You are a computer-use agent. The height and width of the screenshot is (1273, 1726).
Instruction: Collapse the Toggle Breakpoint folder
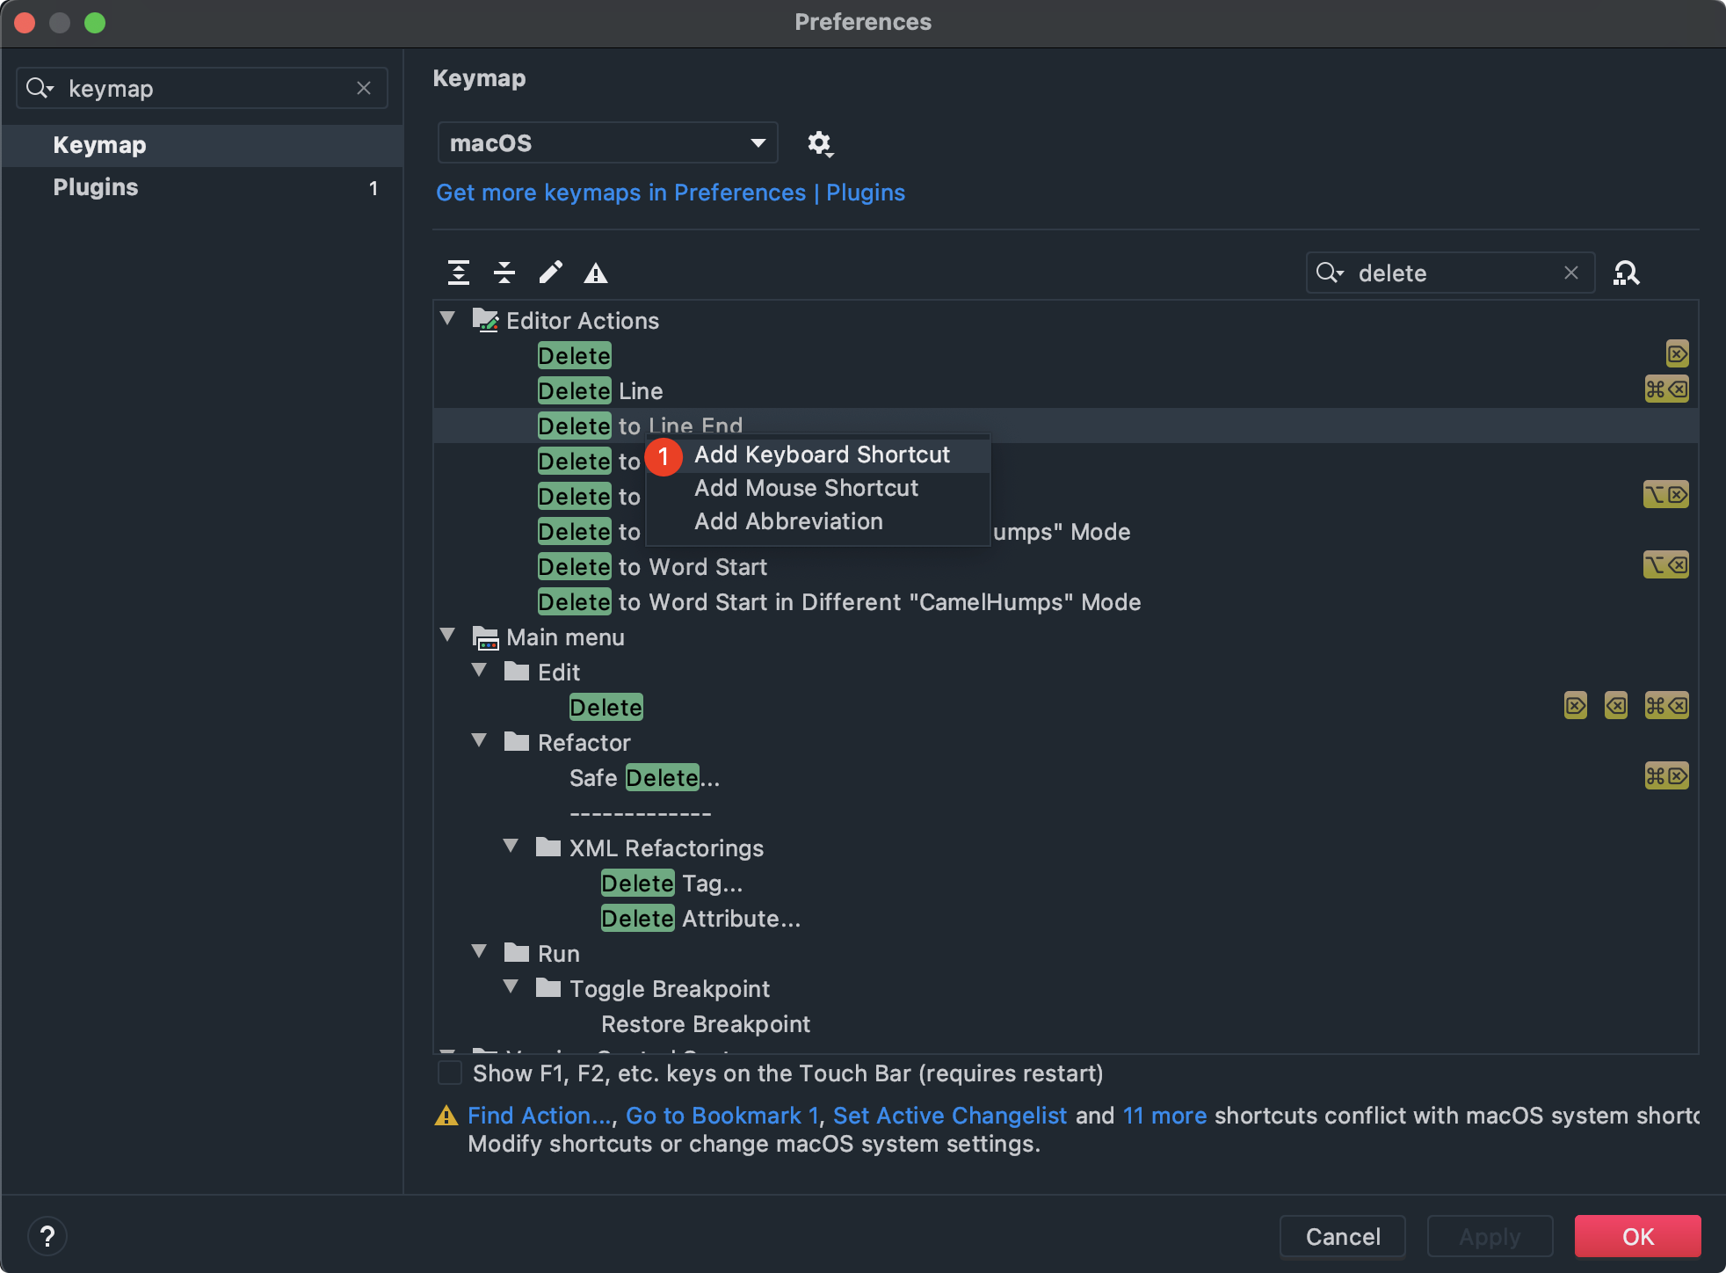[x=511, y=987]
